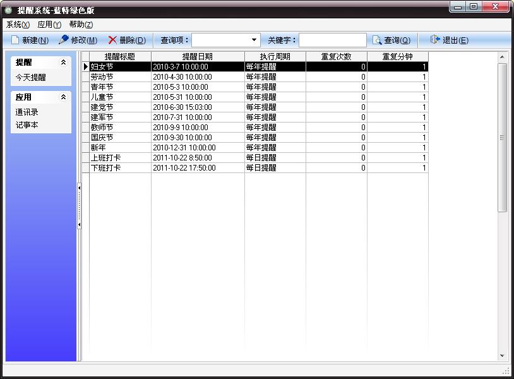Maximize the 提醒系统 window
Image resolution: width=514 pixels, height=379 pixels.
click(474, 6)
